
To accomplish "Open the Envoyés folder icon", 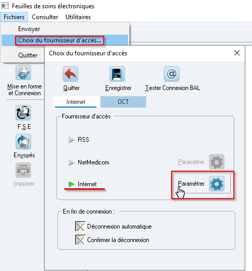I will tap(23, 142).
